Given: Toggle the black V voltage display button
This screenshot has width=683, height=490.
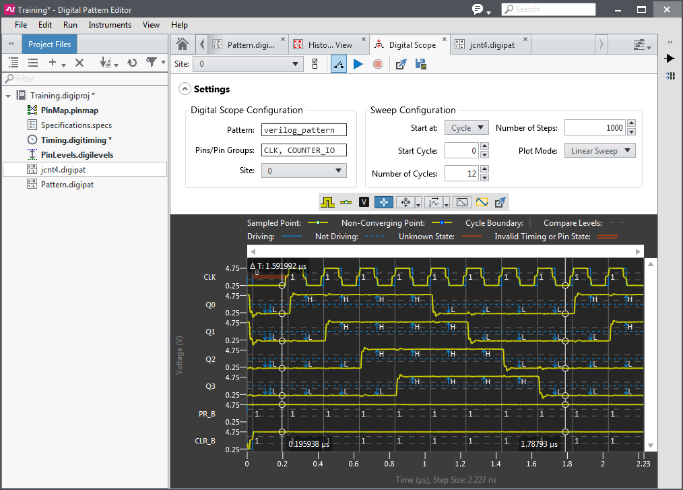Looking at the screenshot, I should (x=364, y=202).
